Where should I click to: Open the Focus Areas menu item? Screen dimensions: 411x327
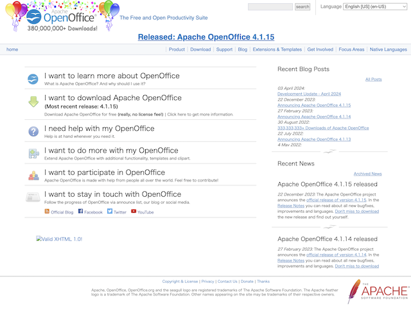coord(351,49)
